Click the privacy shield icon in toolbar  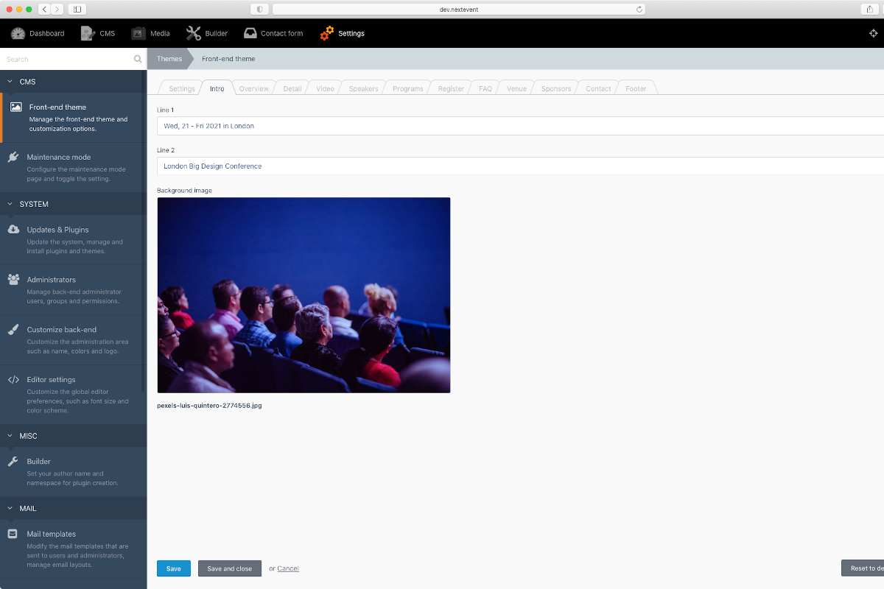coord(260,9)
